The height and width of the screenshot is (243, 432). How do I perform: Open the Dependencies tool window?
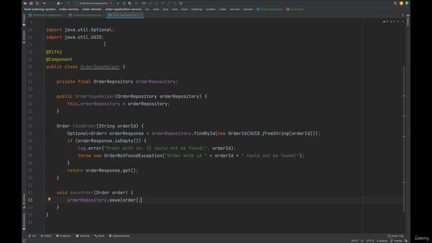[119, 236]
